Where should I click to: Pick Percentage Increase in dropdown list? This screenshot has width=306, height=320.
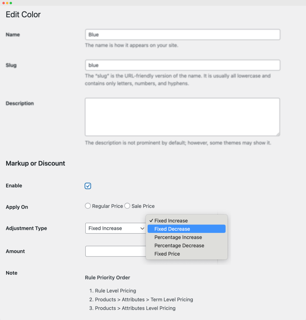tap(178, 237)
